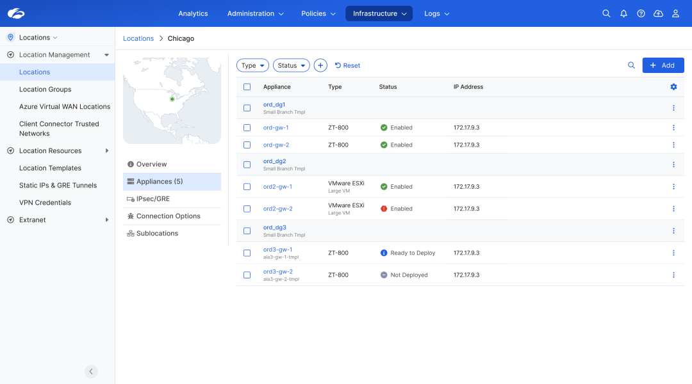Click the cloud upload activation icon
Viewport: 692px width, 384px height.
click(x=658, y=13)
